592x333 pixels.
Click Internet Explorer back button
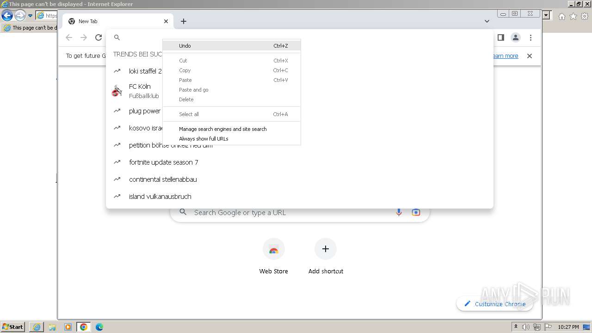coord(7,16)
